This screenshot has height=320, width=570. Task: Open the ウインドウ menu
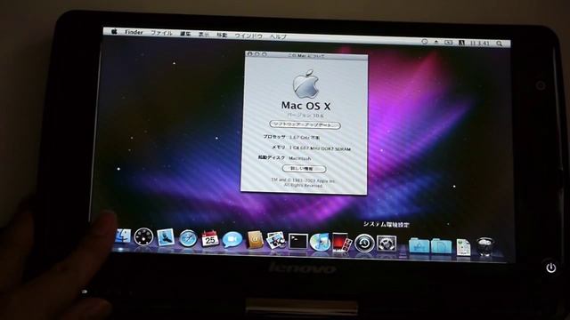tap(248, 36)
